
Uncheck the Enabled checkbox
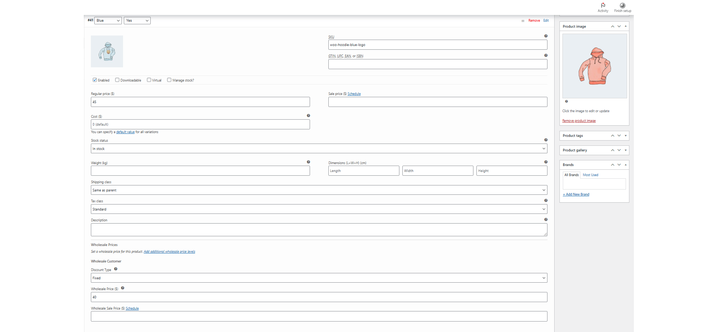click(x=95, y=80)
